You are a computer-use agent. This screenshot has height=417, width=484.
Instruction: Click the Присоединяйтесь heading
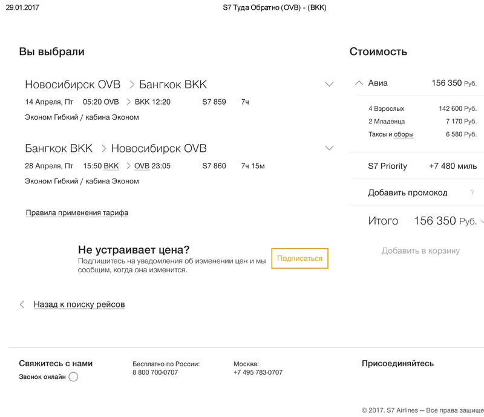point(397,364)
